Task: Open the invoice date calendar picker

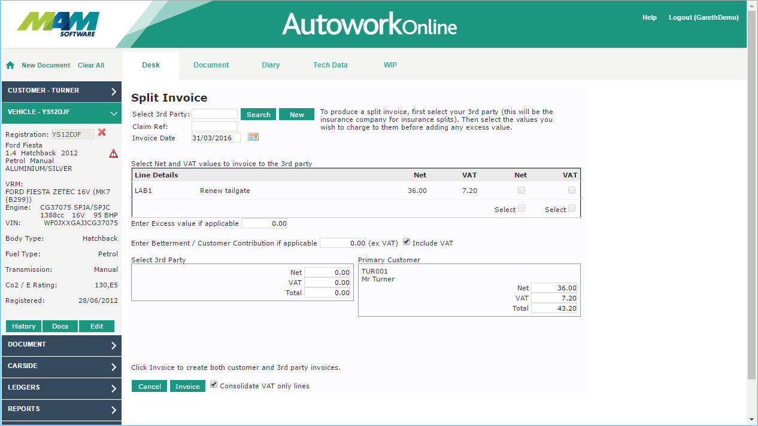Action: click(x=253, y=137)
